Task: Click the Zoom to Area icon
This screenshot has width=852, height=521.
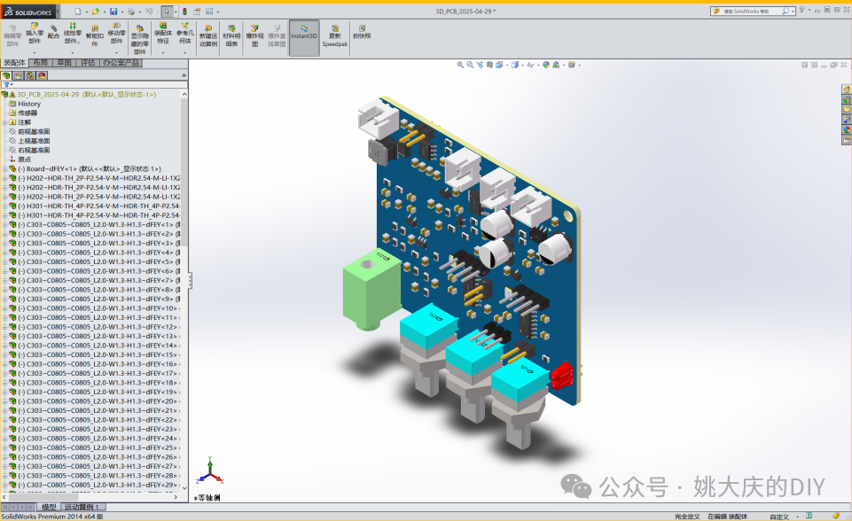Action: point(470,65)
